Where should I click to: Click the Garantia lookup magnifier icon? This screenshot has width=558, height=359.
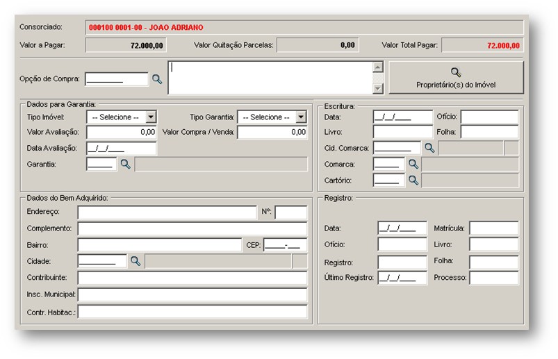pos(125,164)
